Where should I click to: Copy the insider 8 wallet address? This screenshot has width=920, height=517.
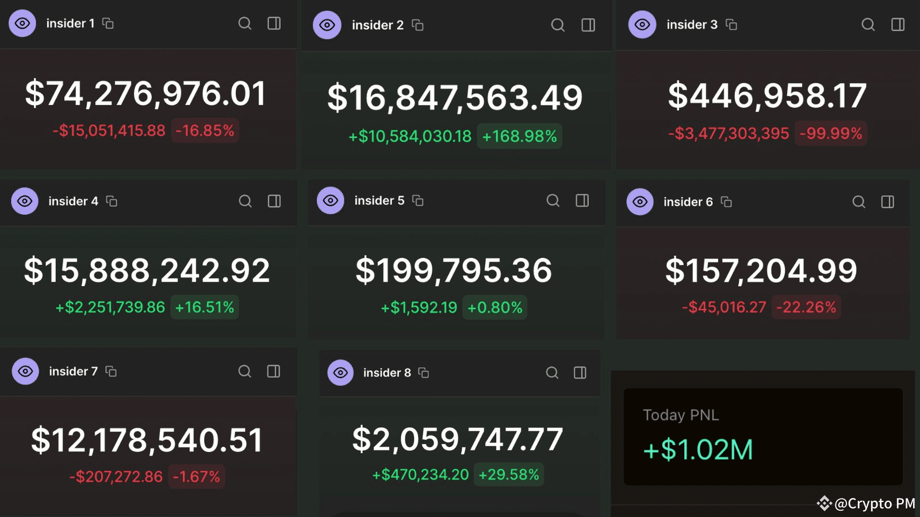[423, 373]
